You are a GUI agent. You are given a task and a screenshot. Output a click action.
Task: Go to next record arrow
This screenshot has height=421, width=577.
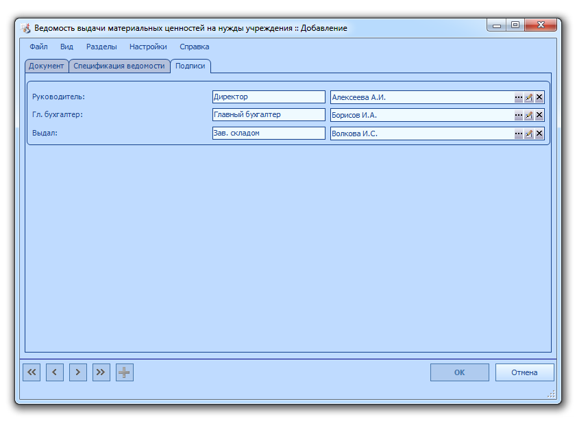coord(78,372)
